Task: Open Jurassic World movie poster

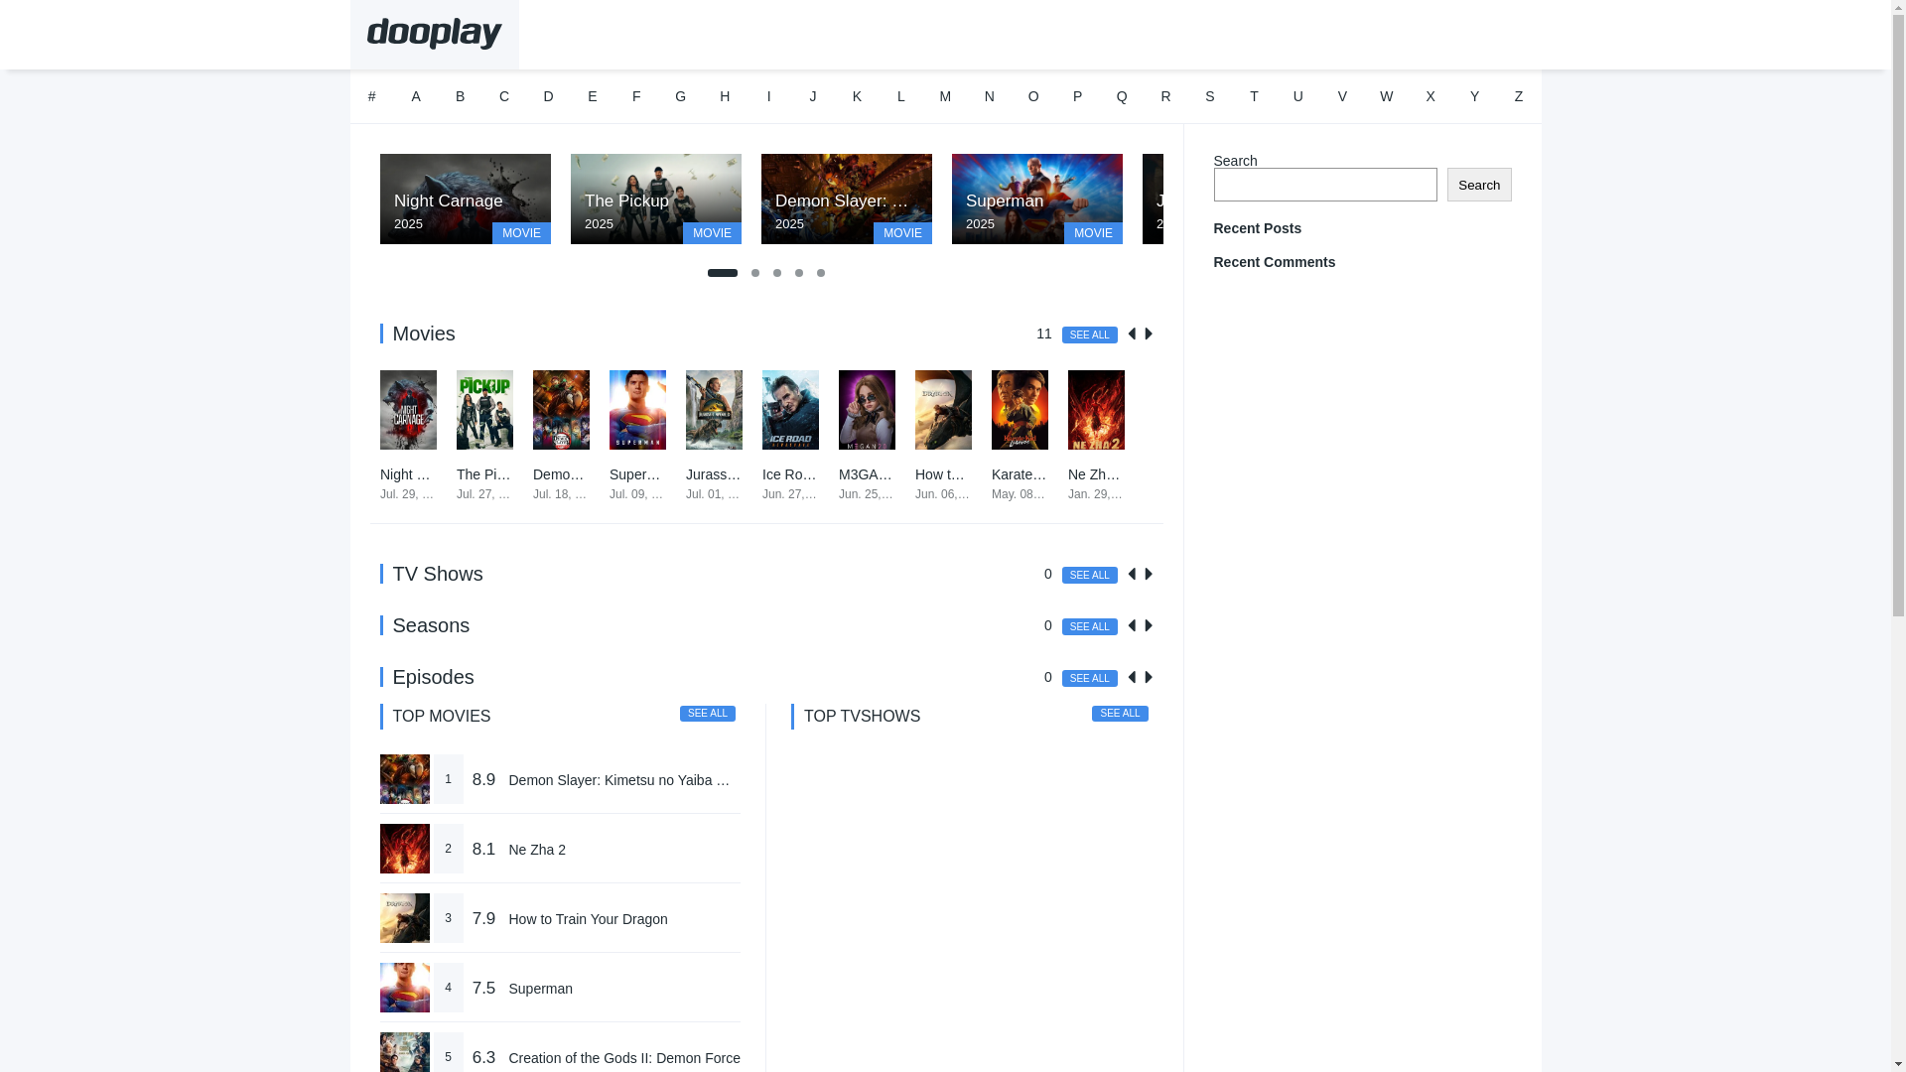Action: 714,410
